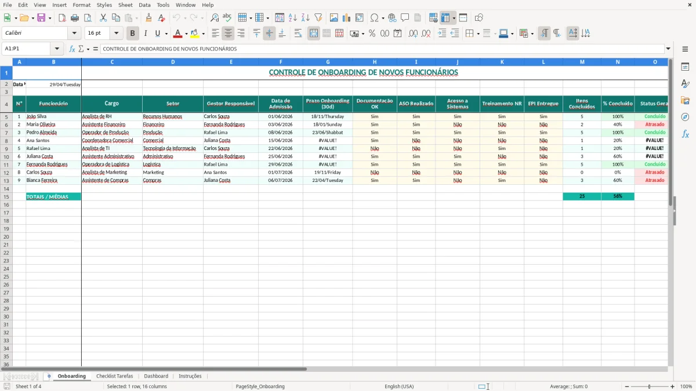The width and height of the screenshot is (696, 391).
Task: Click the Copy icon
Action: 116,18
